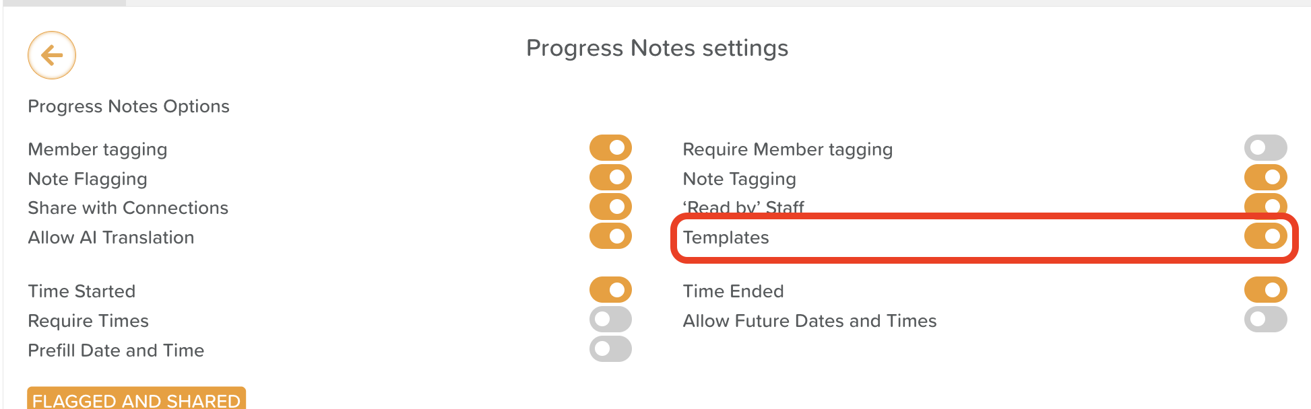Click the Progress Notes Options heading
1311x409 pixels.
coord(129,106)
